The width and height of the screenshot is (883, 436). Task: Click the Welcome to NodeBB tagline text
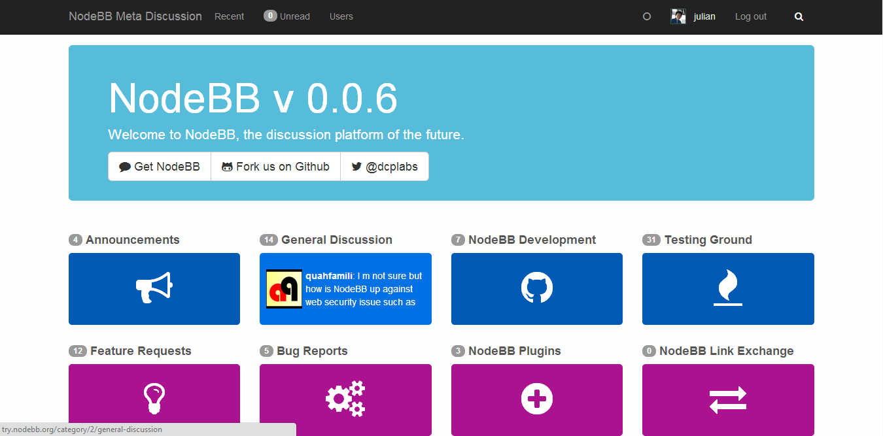[x=286, y=135]
